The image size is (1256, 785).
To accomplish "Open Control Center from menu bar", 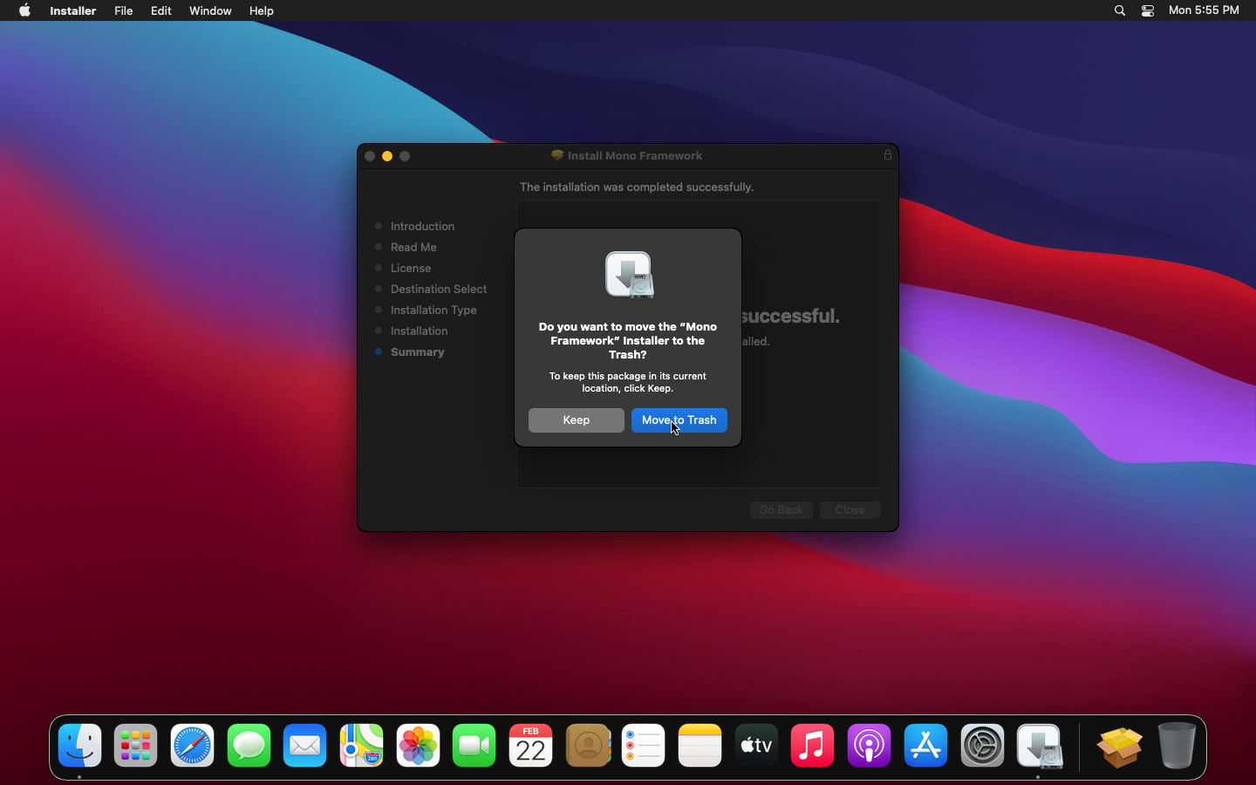I will click(x=1148, y=10).
